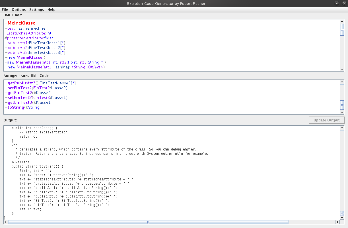Image resolution: width=348 pixels, height=228 pixels.
Task: Click the Autogenerated UML Code scroll-down arrow
Action: (x=342, y=112)
